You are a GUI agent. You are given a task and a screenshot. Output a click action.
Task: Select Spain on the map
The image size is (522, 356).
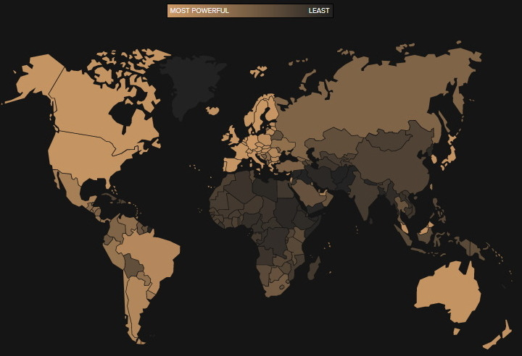pos(233,164)
